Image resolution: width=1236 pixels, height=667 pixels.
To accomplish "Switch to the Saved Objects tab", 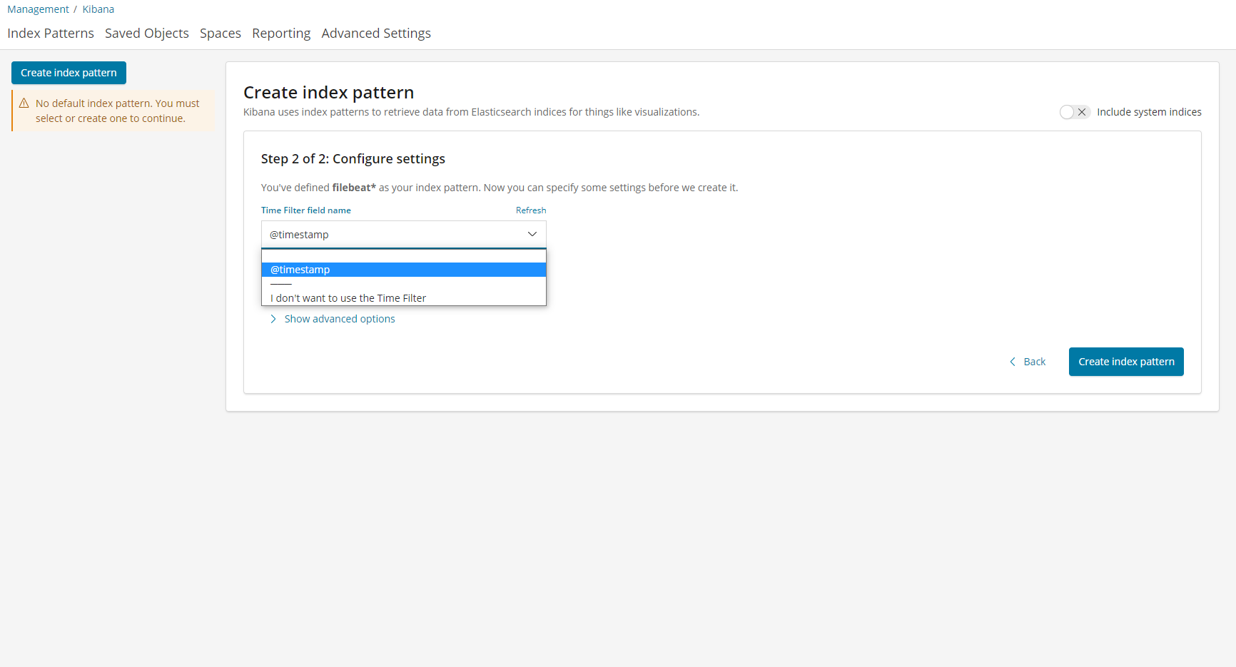I will [x=147, y=34].
